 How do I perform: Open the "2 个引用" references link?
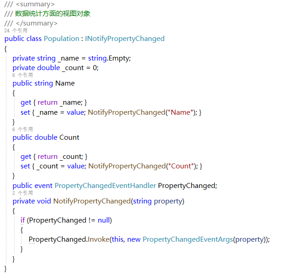[x=22, y=193]
